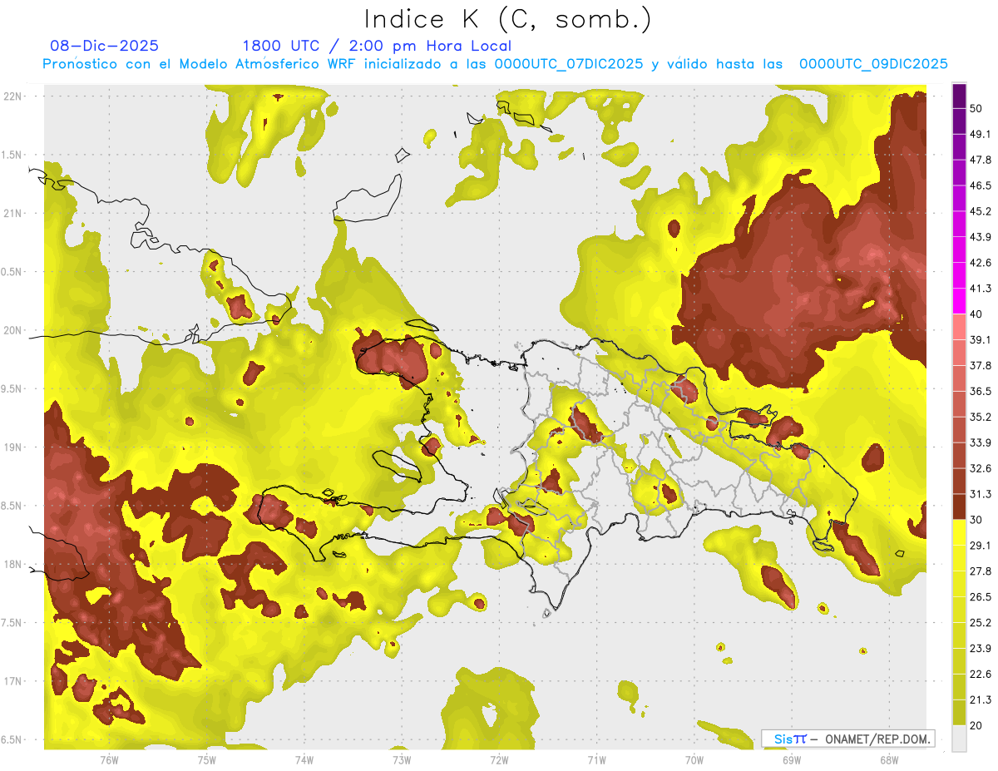Click the '75W' longitude label
The image size is (998, 771).
pos(207,759)
